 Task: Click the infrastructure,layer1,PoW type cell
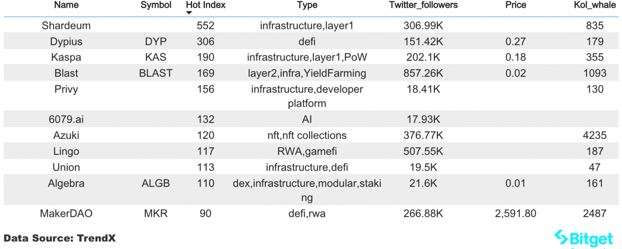pos(307,57)
